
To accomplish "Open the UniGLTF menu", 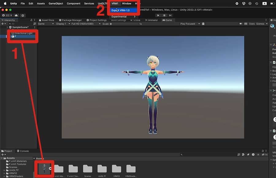I will coord(103,3).
